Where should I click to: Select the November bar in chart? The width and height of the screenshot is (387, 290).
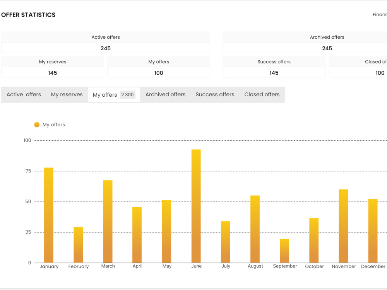[343, 226]
